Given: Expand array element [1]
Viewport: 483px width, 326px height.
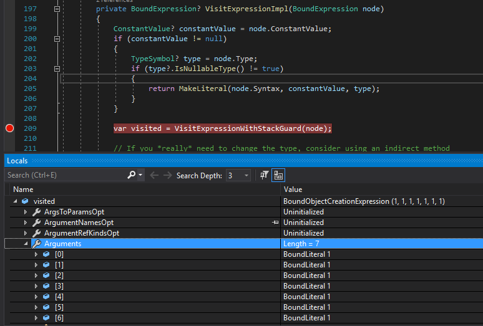Looking at the screenshot, I should tap(36, 265).
